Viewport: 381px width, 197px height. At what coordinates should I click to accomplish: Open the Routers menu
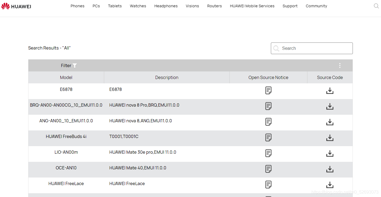(215, 6)
